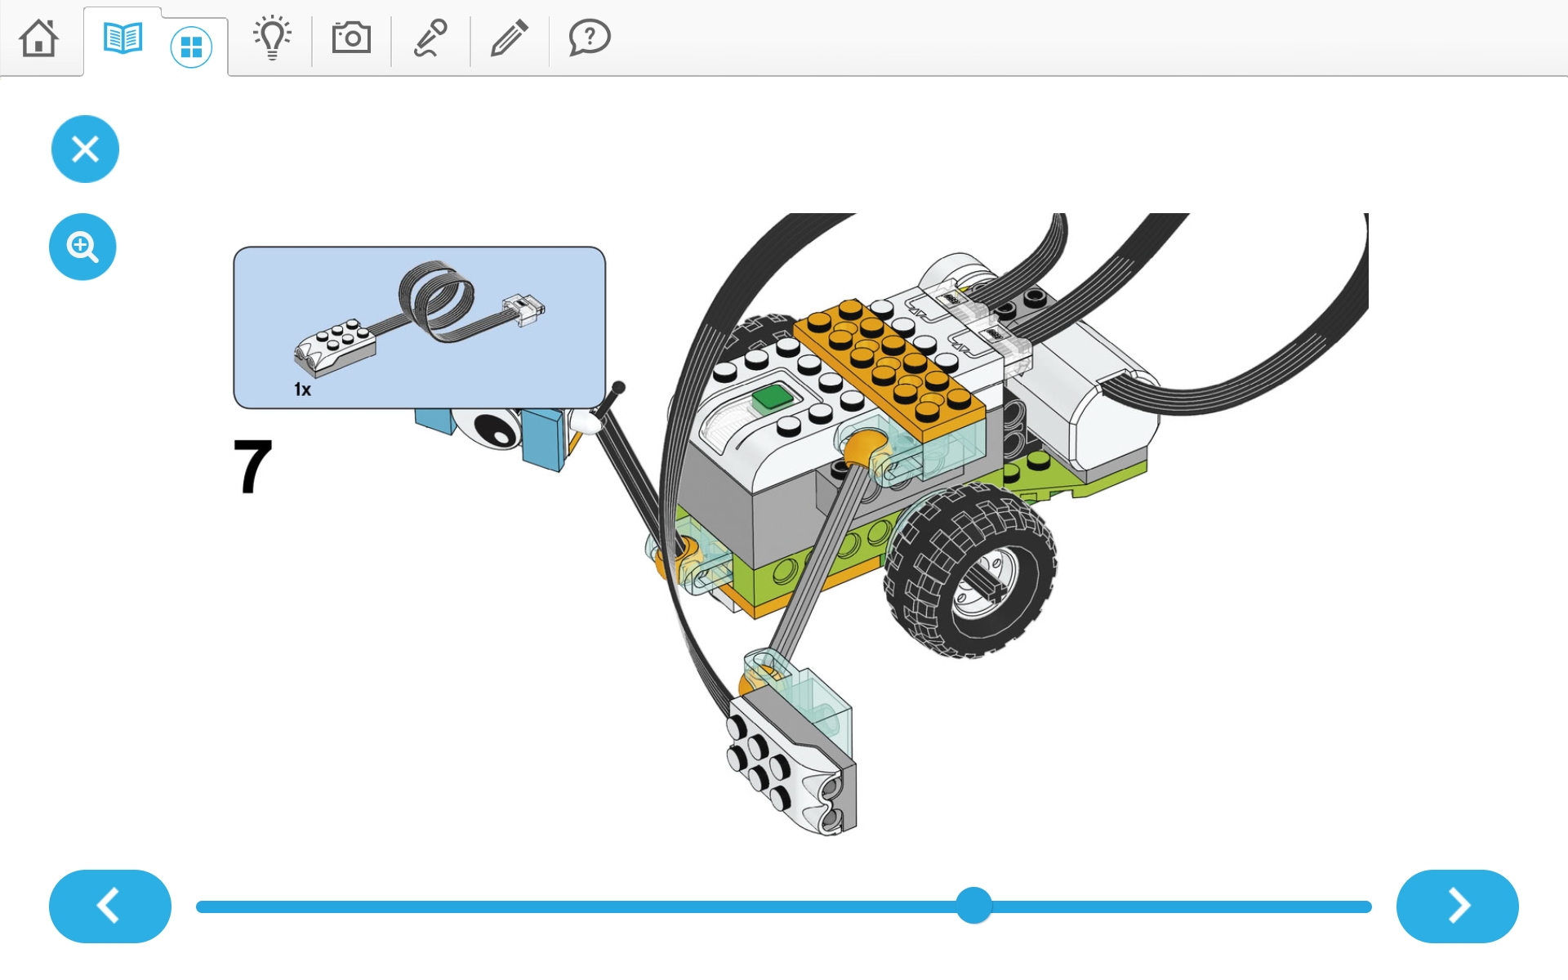Open the book/instructions tab icon

tap(123, 38)
